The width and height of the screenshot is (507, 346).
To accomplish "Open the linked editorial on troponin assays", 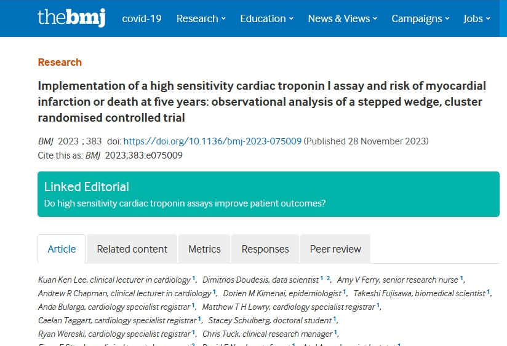I will [185, 203].
